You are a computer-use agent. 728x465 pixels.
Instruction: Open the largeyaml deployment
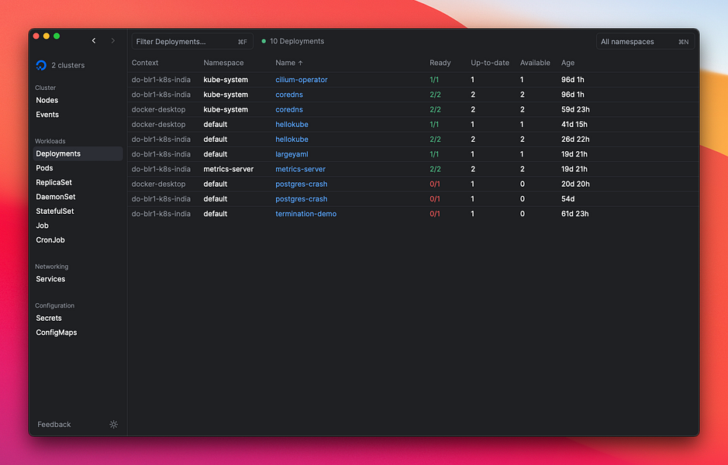(x=292, y=154)
